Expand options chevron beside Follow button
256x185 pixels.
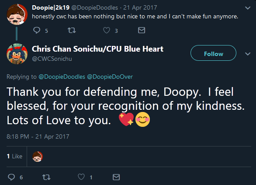tap(248, 54)
